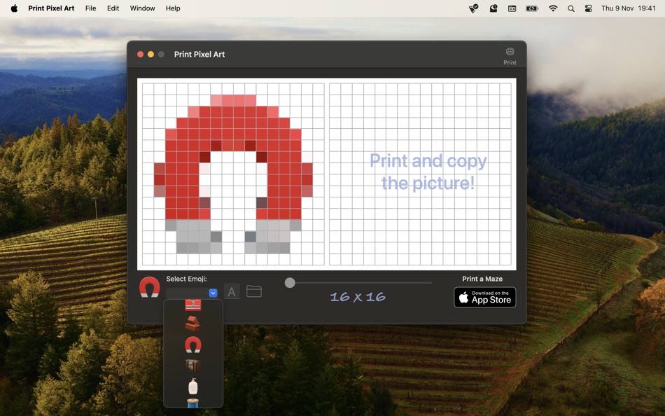Click the pixelated magnet picture on left grid
Screen dimensions: 665x416
(x=233, y=174)
